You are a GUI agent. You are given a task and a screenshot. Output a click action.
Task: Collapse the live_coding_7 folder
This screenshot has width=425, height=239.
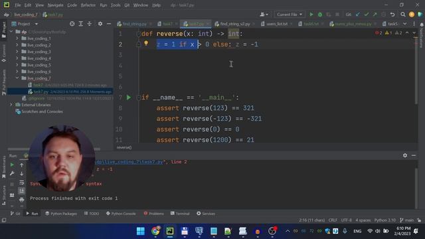click(17, 78)
